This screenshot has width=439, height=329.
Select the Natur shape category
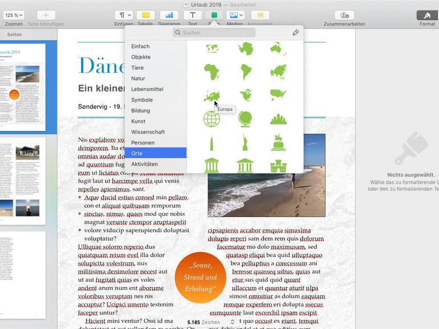[156, 79]
